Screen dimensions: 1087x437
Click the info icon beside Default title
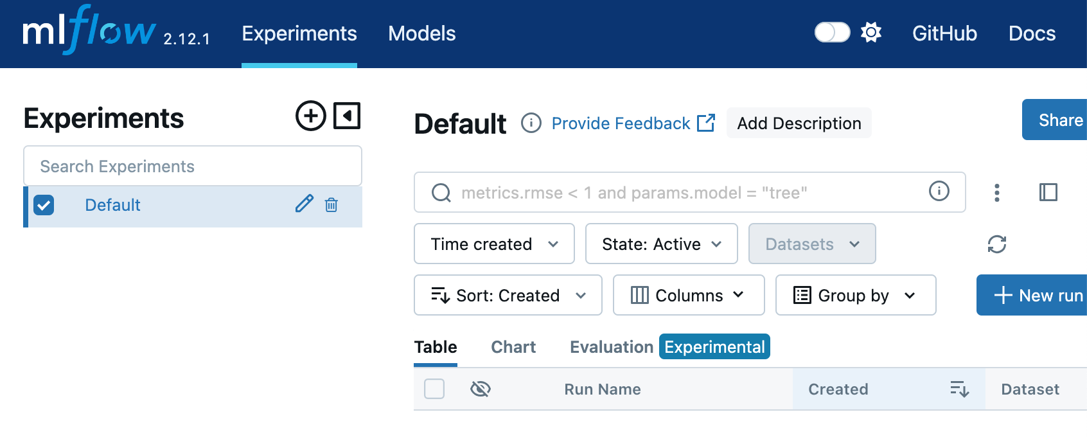[x=531, y=123]
